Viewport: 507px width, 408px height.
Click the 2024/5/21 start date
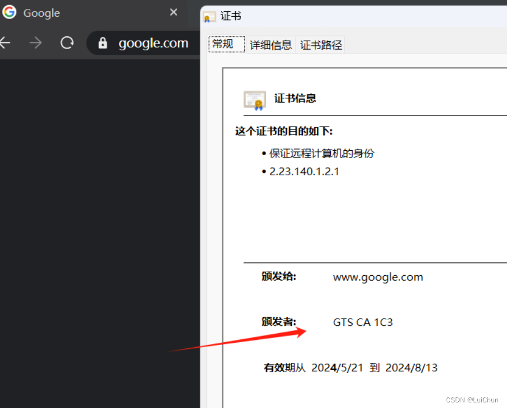tap(337, 368)
